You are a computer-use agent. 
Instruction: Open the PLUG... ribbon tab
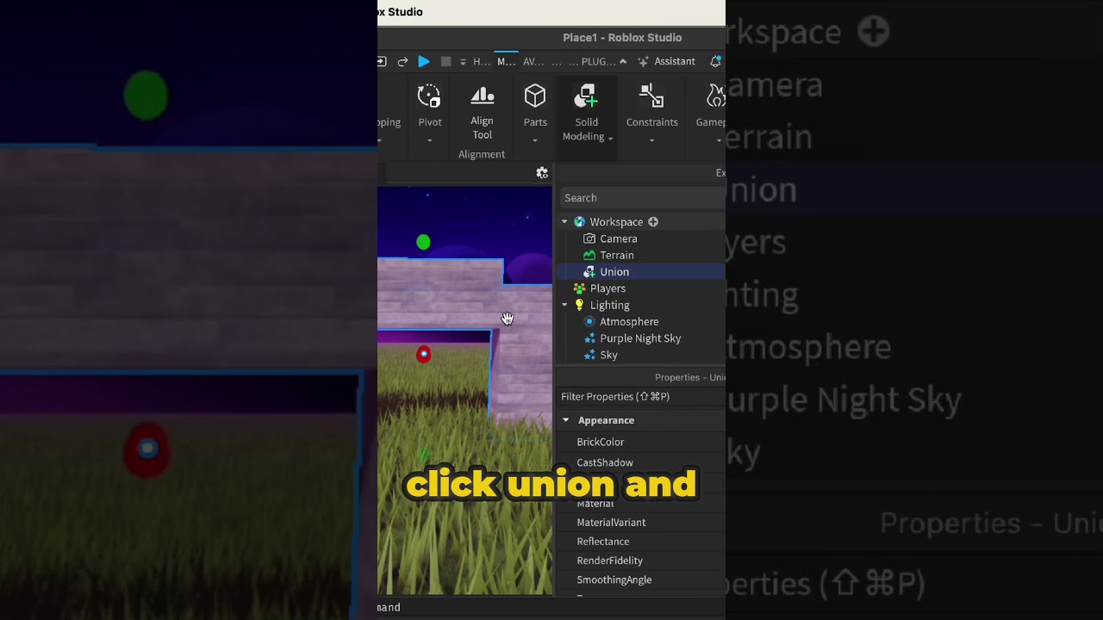pyautogui.click(x=599, y=62)
